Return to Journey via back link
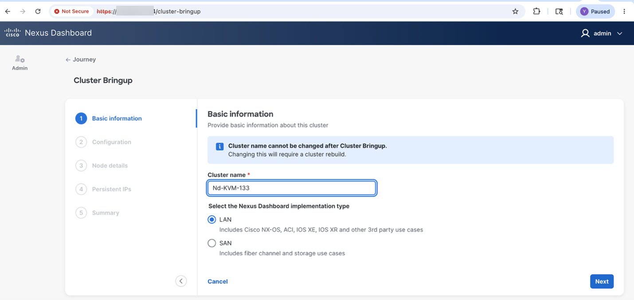This screenshot has width=634, height=300. click(81, 59)
